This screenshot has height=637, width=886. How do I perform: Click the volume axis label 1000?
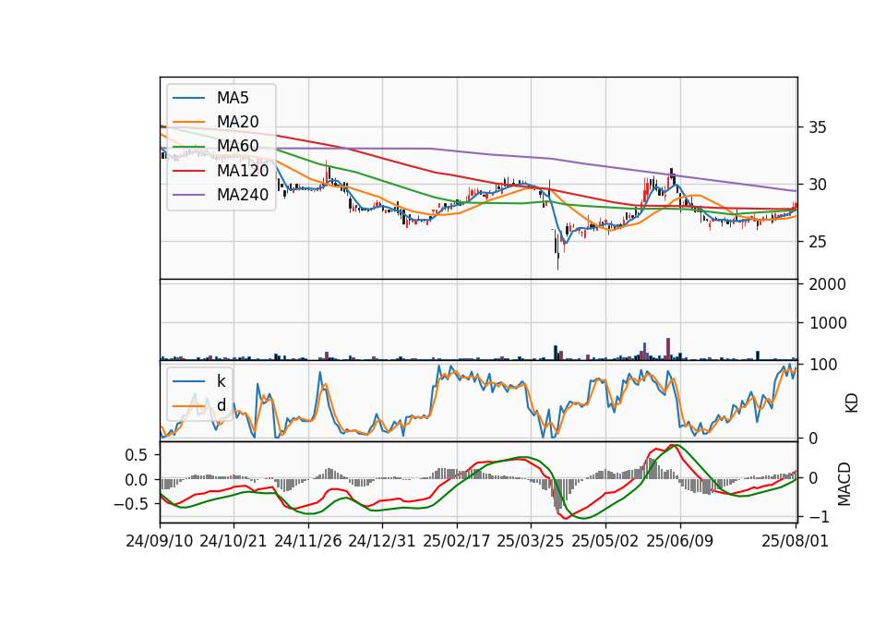click(x=828, y=323)
